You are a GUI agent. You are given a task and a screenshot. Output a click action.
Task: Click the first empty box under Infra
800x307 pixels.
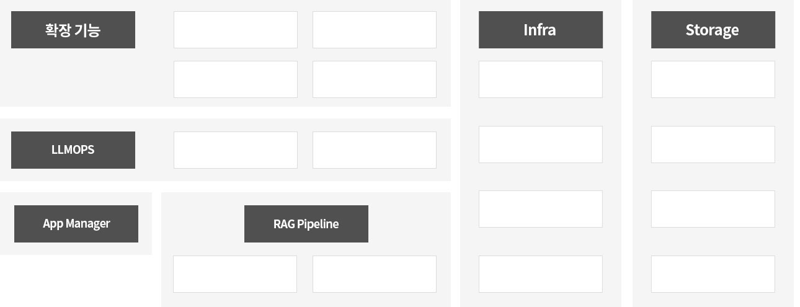(540, 79)
